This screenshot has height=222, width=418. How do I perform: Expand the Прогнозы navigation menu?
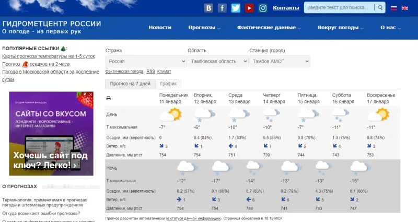pos(204,28)
